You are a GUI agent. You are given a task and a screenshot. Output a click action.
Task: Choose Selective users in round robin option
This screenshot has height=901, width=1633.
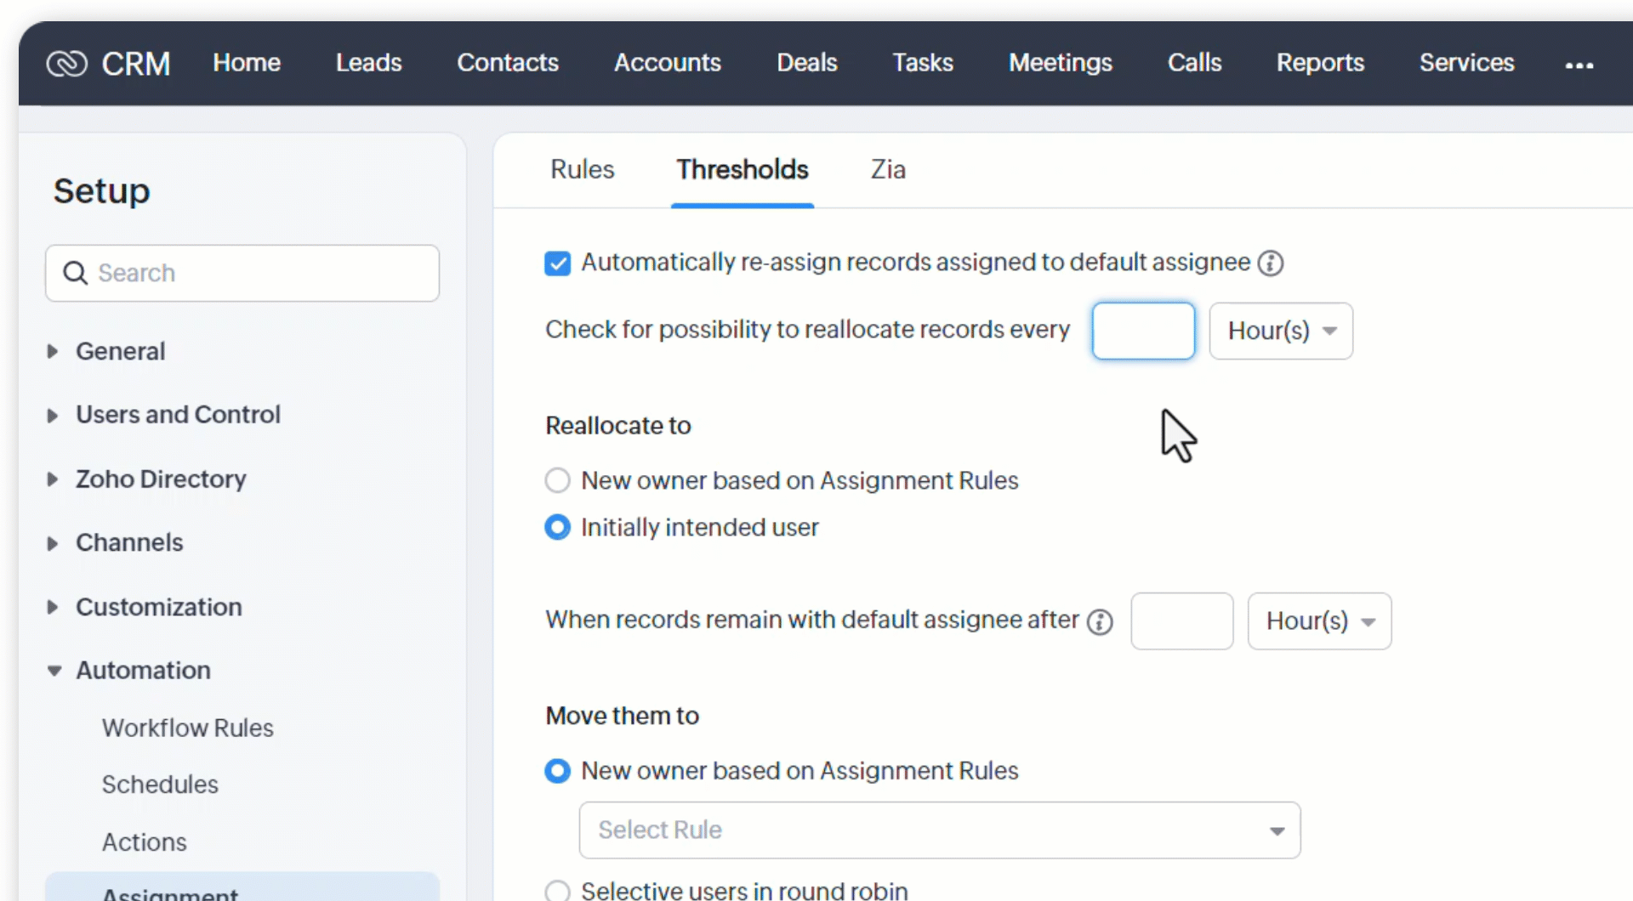(558, 890)
